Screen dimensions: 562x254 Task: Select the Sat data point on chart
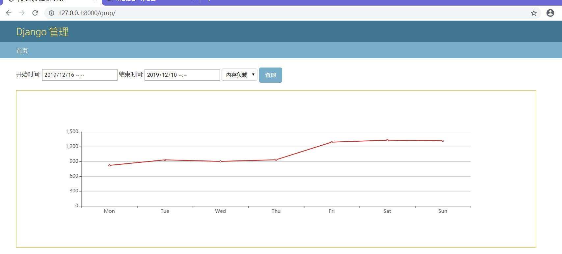(387, 140)
